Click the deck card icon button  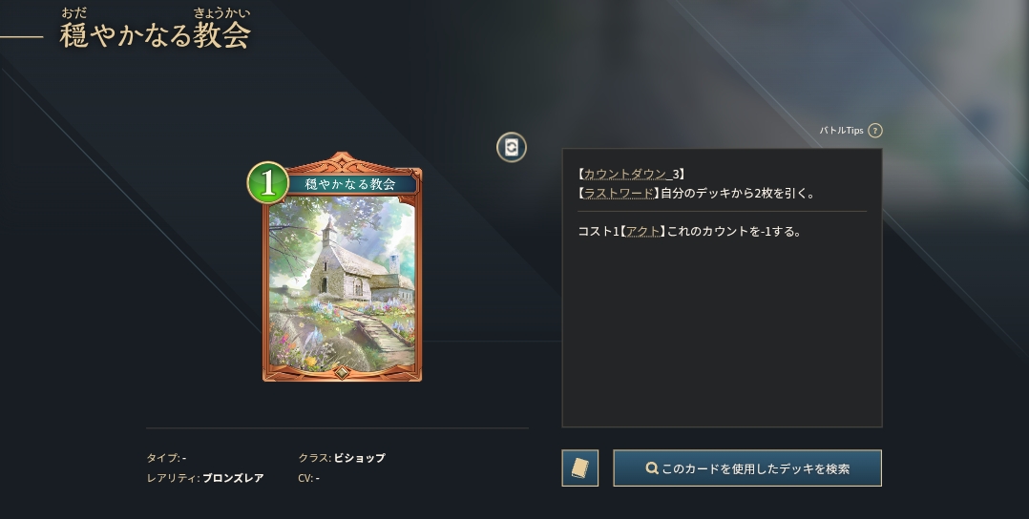(x=580, y=467)
